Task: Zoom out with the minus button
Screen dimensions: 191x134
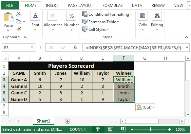Action: point(132,129)
